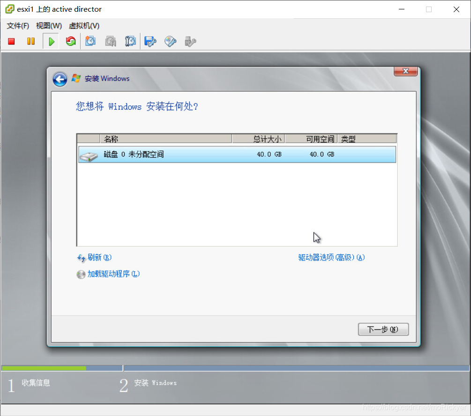Click the green Power On play icon
Viewport: 471px width, 416px height.
[x=52, y=41]
